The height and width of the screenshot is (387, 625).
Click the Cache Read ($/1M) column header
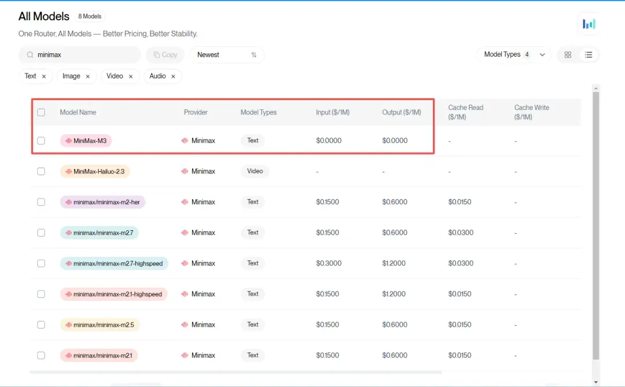coord(465,112)
